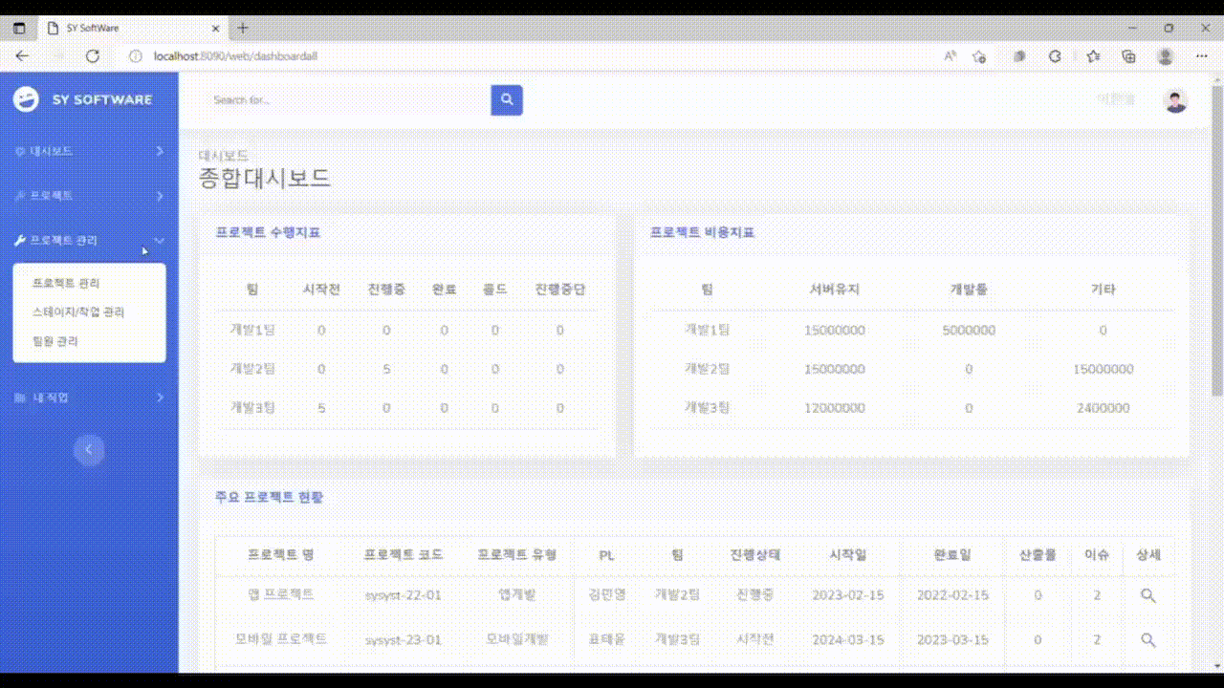Screen dimensions: 1224x688
Task: Switch to the SY SoftWare browser tab
Action: (134, 28)
